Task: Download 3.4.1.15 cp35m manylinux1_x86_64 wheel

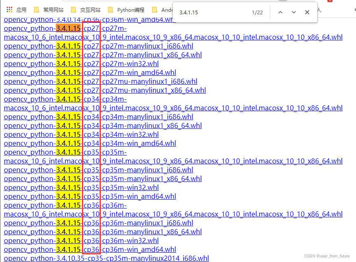Action: pos(103,179)
